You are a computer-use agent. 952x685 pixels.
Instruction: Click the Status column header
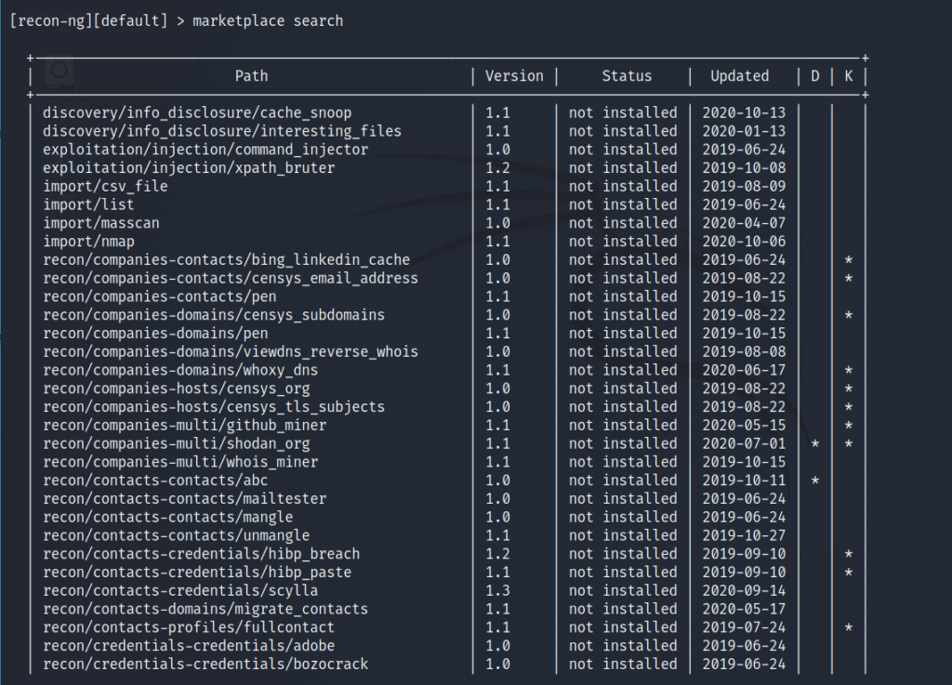pos(627,76)
